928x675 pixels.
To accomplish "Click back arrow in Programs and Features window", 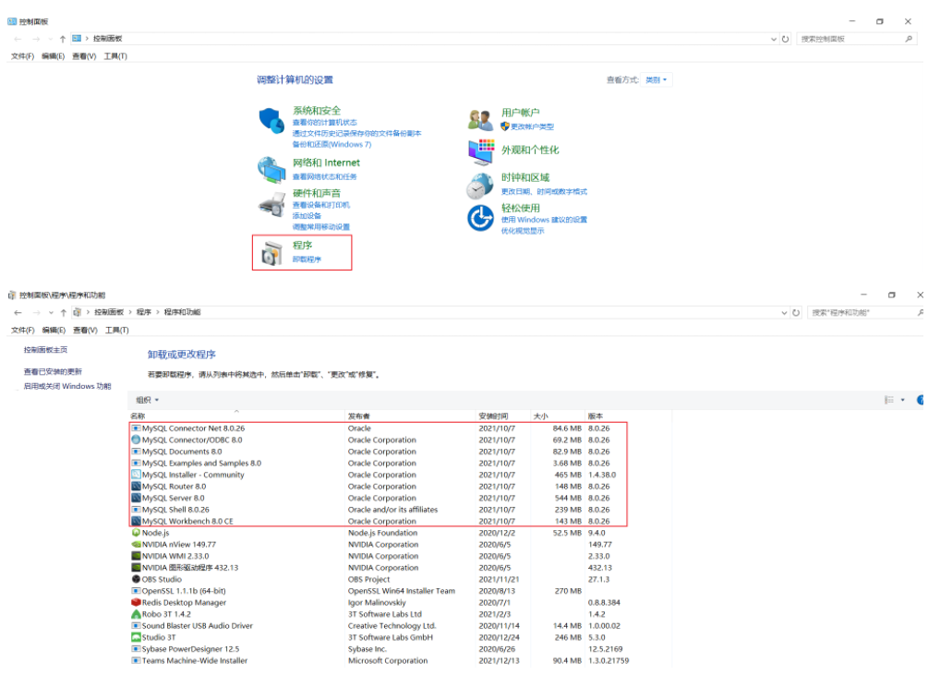I will click(x=18, y=312).
